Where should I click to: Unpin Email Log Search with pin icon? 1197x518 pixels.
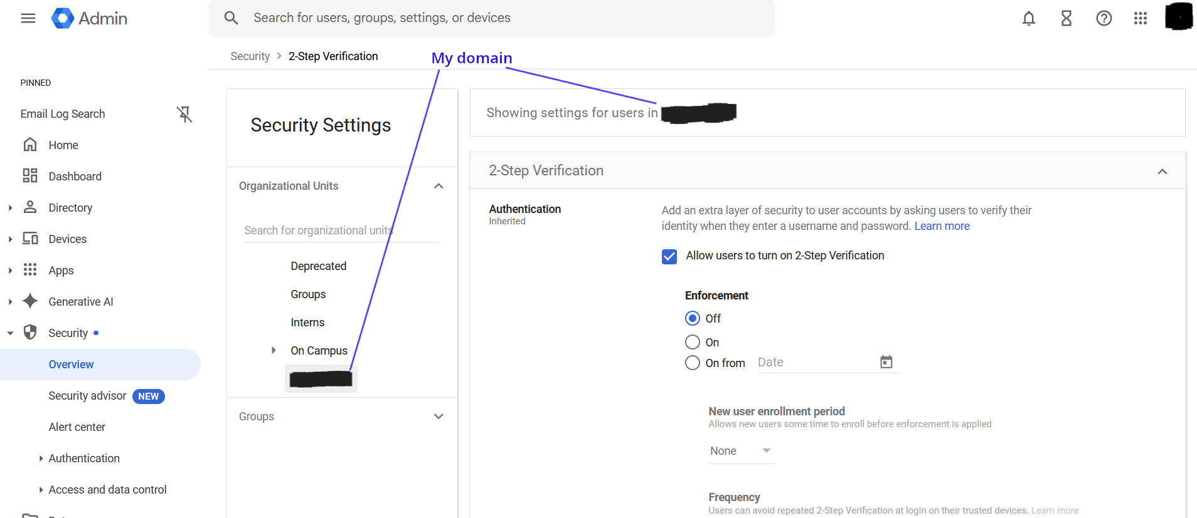click(x=184, y=114)
